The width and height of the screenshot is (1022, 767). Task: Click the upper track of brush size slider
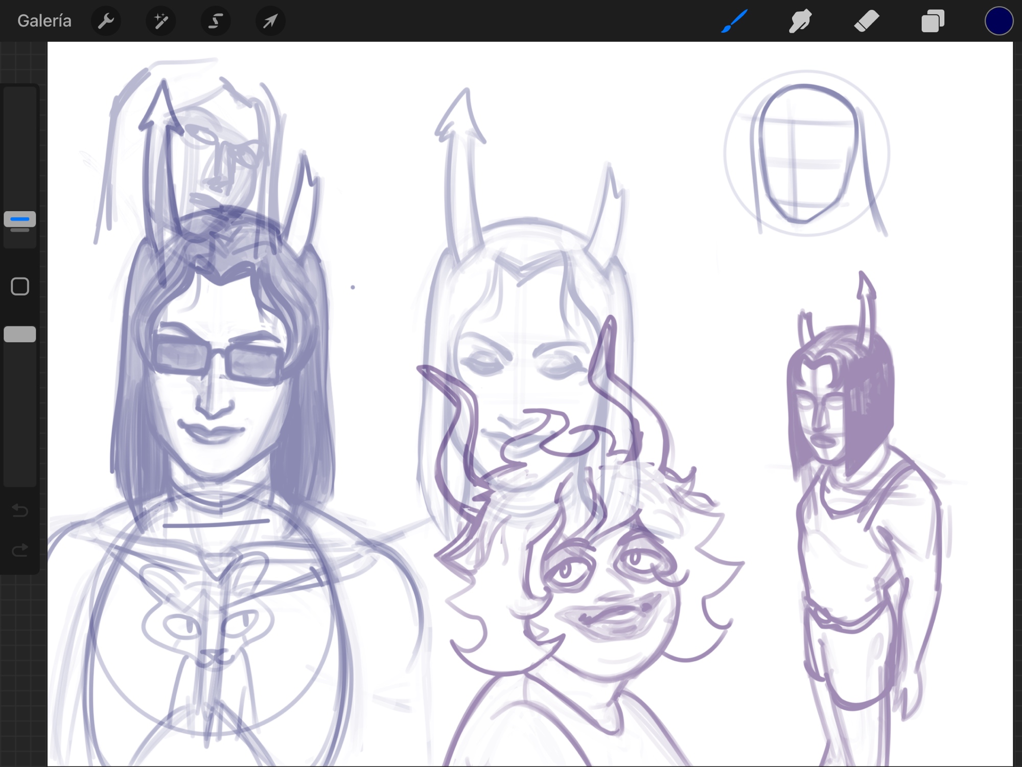20,148
